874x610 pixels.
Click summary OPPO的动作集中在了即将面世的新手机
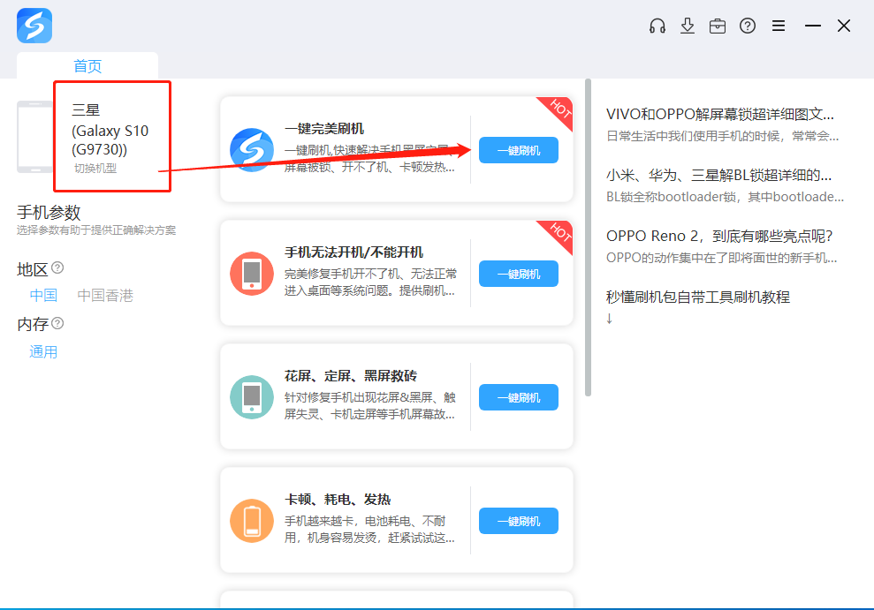click(722, 258)
